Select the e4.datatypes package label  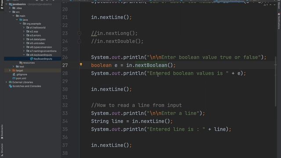click(38, 39)
